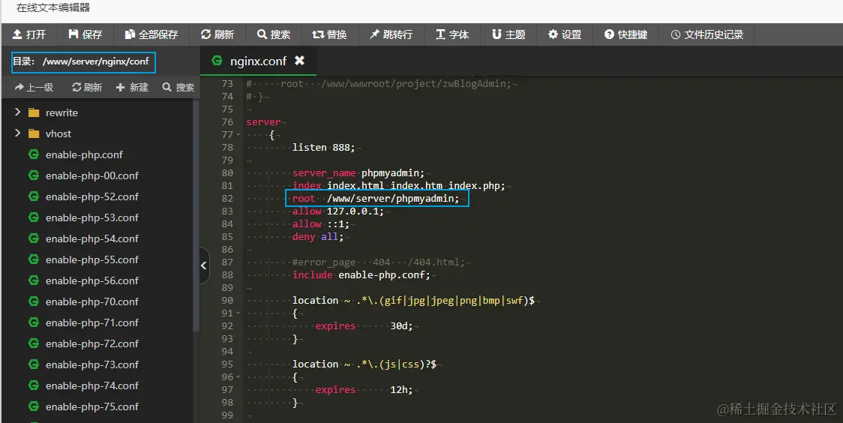Viewport: 843px width, 423px height.
Task: Click the directory path /www/server/nginx/conf field
Action: pyautogui.click(x=83, y=61)
